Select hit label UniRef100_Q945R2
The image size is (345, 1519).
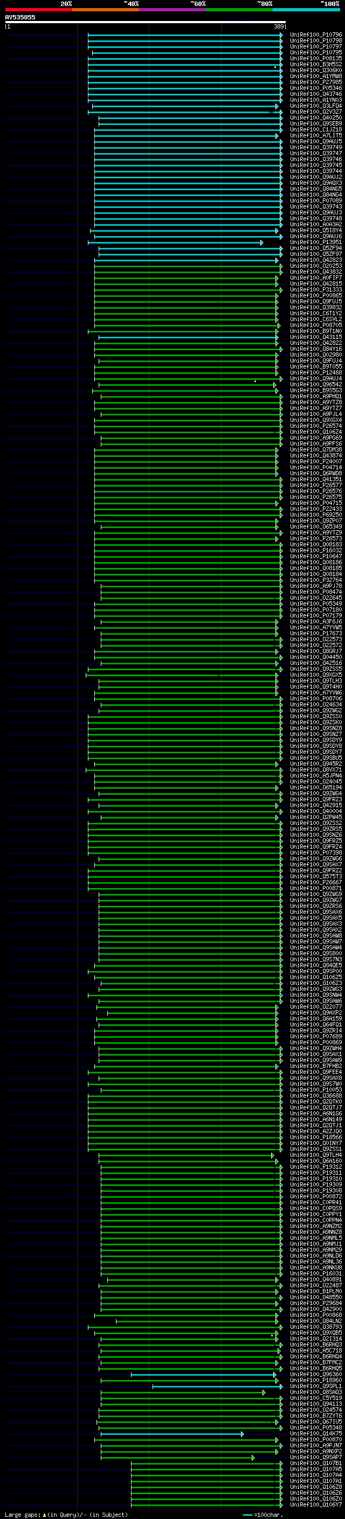click(316, 764)
